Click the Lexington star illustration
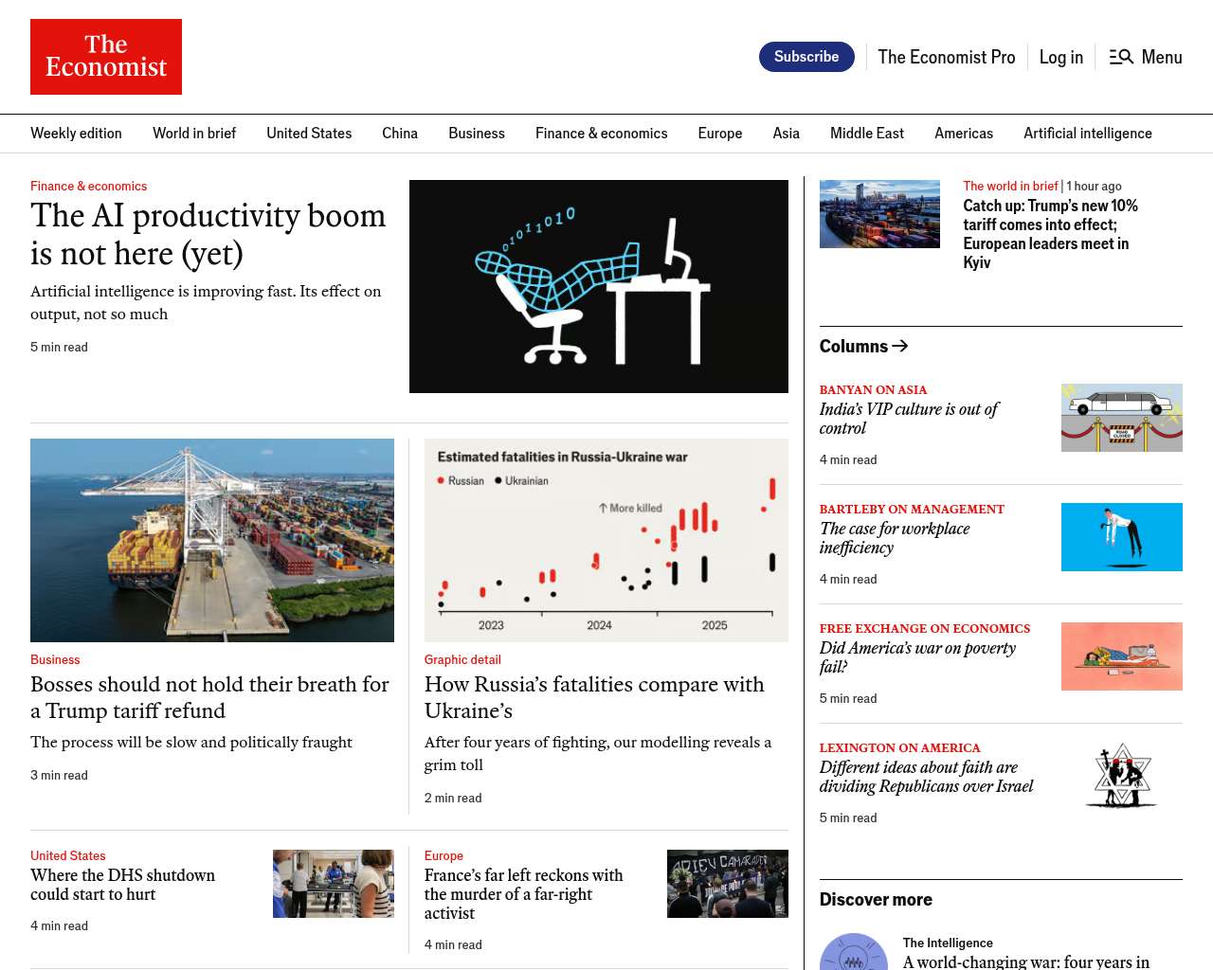 tap(1122, 776)
